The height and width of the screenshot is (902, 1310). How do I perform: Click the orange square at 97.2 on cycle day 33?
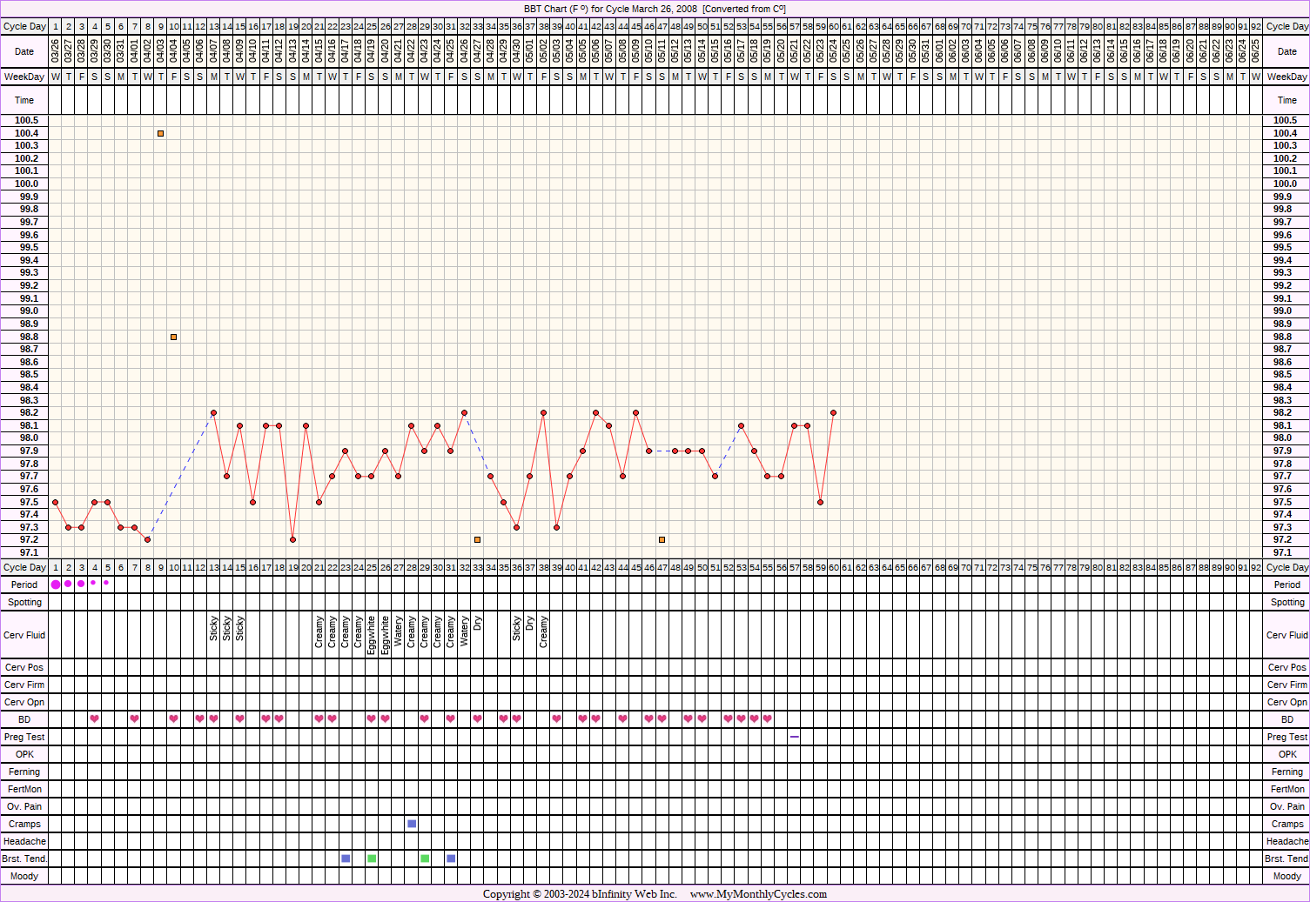[478, 539]
